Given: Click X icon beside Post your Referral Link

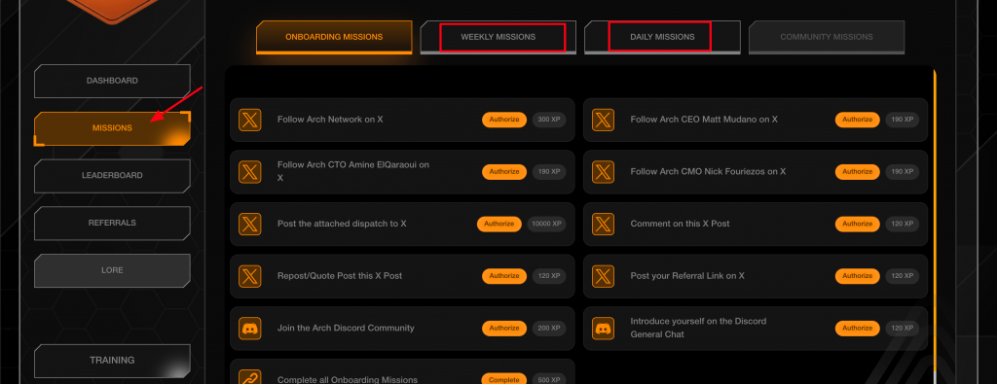Looking at the screenshot, I should coord(603,275).
